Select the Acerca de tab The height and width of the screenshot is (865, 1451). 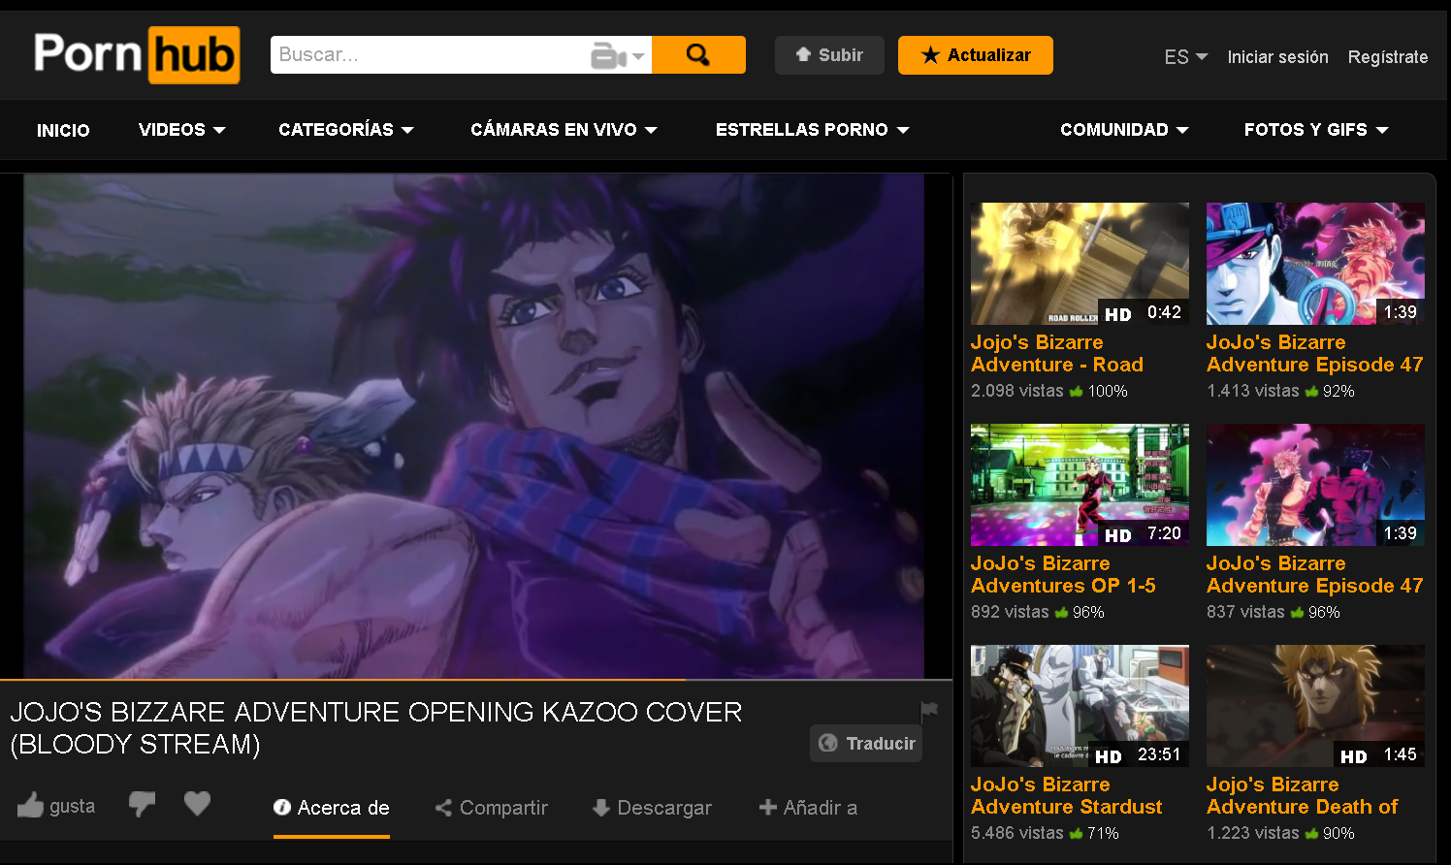tap(332, 808)
